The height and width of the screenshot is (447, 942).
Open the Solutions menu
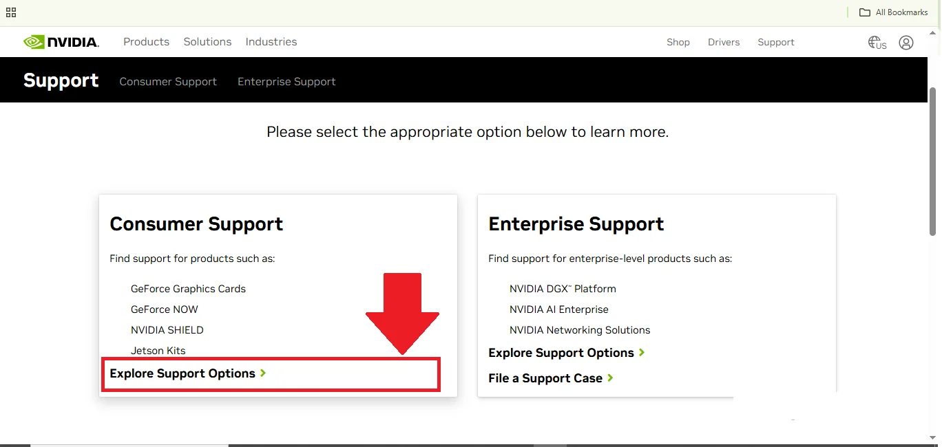(207, 42)
